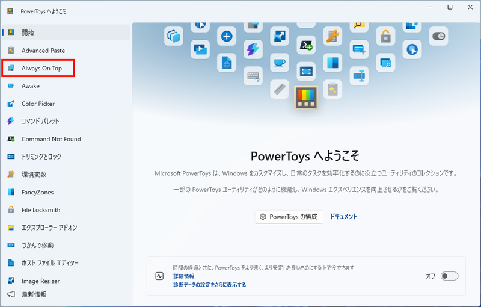The height and width of the screenshot is (307, 481).
Task: Click the Awake coffee cup icon
Action: tap(11, 86)
